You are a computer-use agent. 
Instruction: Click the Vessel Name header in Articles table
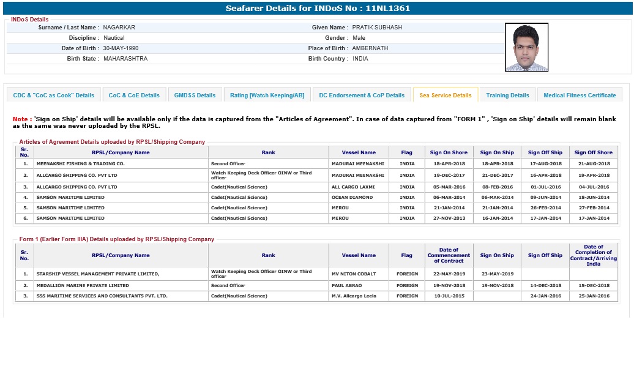tap(359, 152)
